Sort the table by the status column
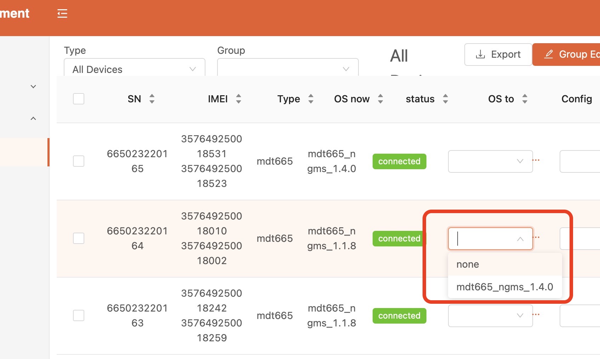 click(446, 99)
